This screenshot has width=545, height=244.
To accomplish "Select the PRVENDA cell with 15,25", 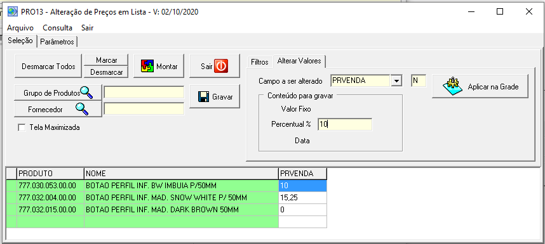I will tap(302, 198).
